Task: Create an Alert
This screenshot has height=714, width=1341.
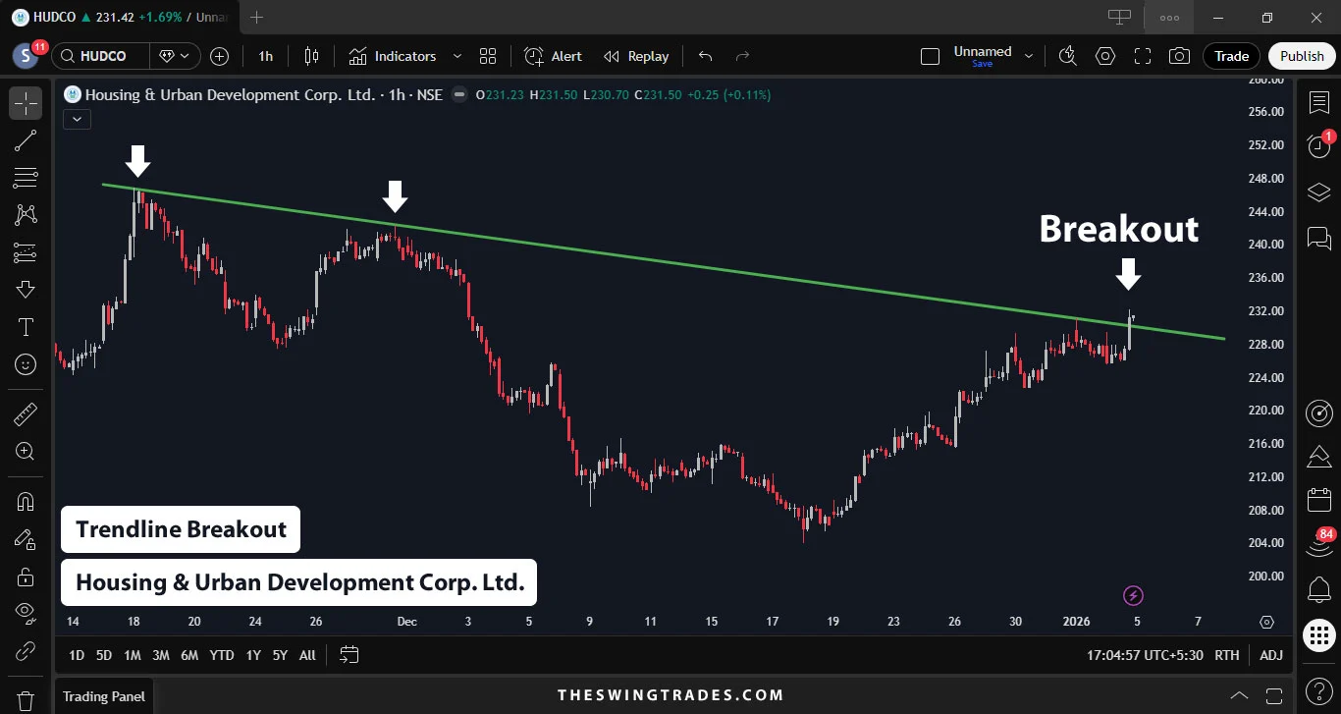Action: coord(553,56)
